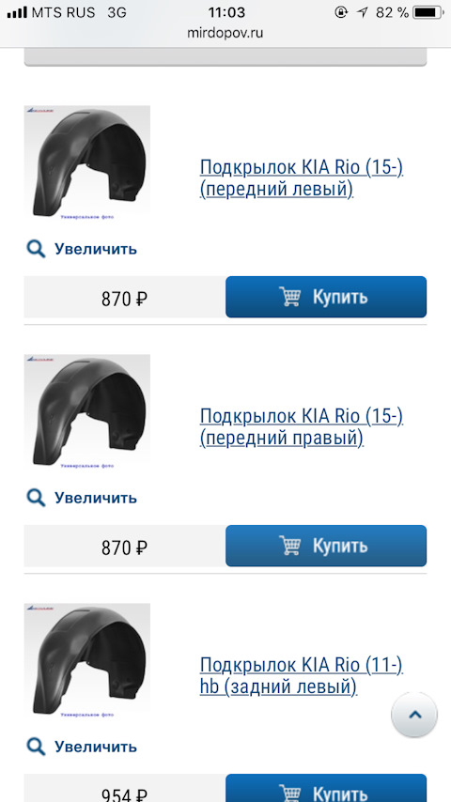The height and width of the screenshot is (802, 451).
Task: Tap cart icon in second Купить button
Action: (x=289, y=546)
